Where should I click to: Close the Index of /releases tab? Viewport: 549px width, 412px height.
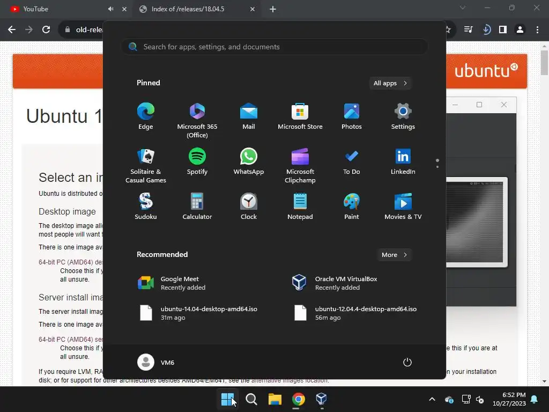click(253, 9)
